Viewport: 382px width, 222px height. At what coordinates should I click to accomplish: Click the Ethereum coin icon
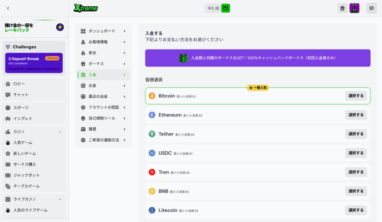click(152, 115)
